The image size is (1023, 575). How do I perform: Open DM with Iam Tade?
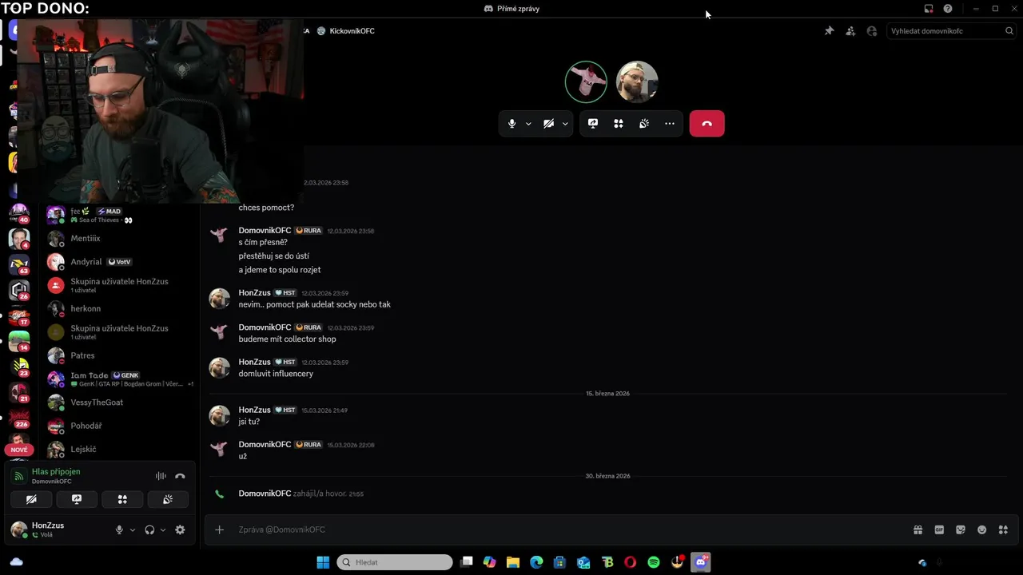click(120, 379)
